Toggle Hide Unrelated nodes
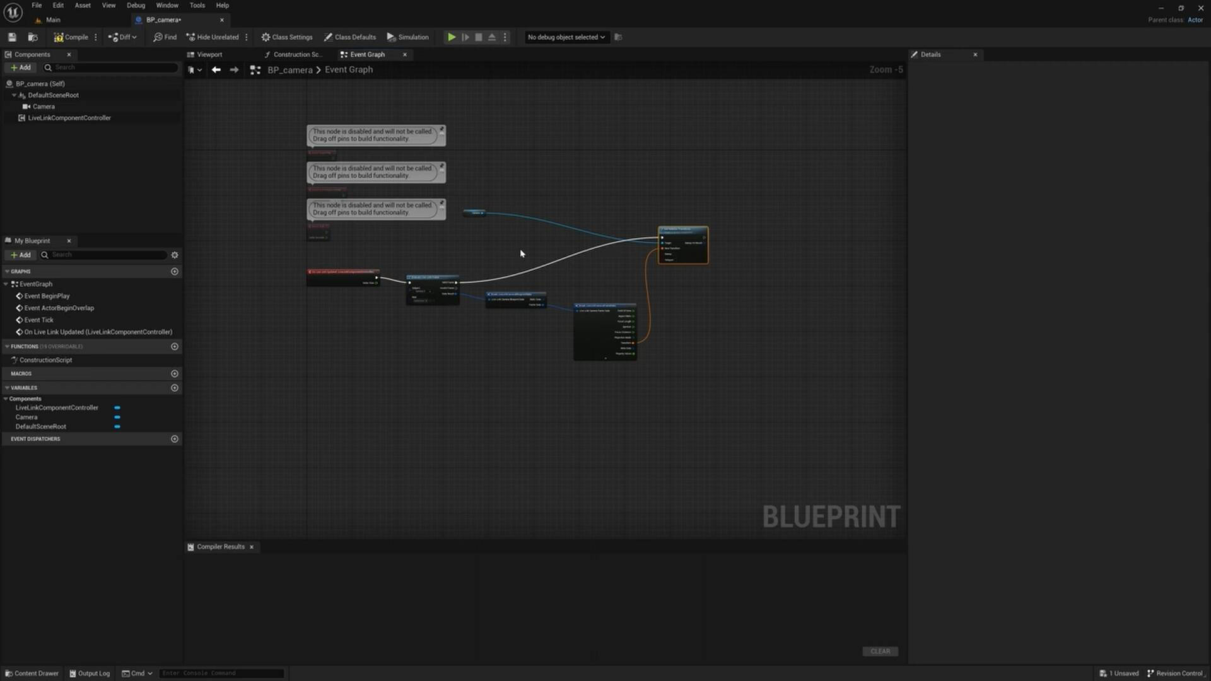Image resolution: width=1211 pixels, height=681 pixels. click(x=213, y=37)
